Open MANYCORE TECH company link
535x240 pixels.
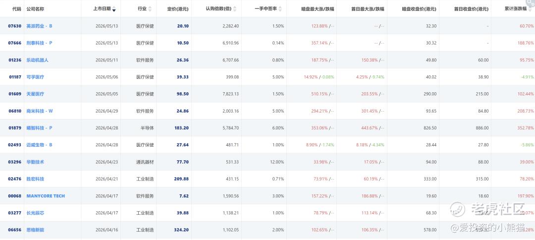point(46,196)
